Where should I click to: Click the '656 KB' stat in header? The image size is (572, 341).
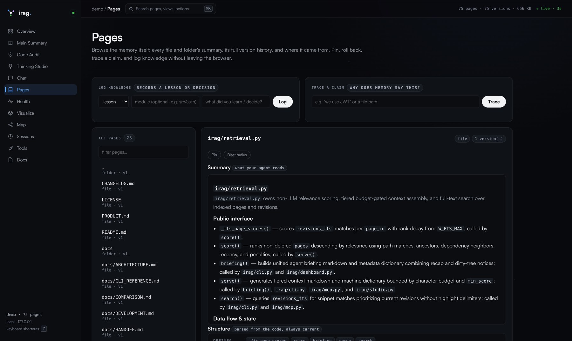click(x=524, y=9)
